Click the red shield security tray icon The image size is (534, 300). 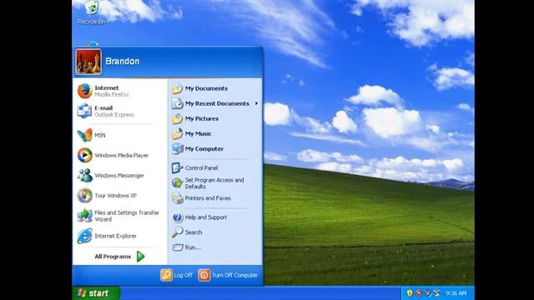coord(419,293)
